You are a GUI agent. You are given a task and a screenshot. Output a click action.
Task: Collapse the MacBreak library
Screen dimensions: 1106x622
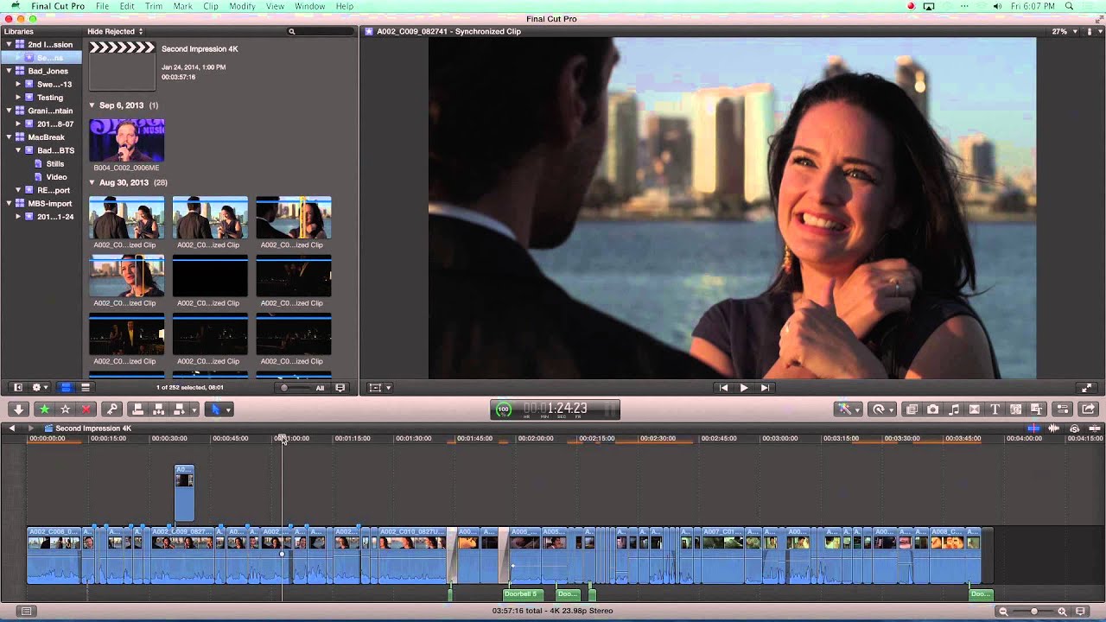coord(9,137)
